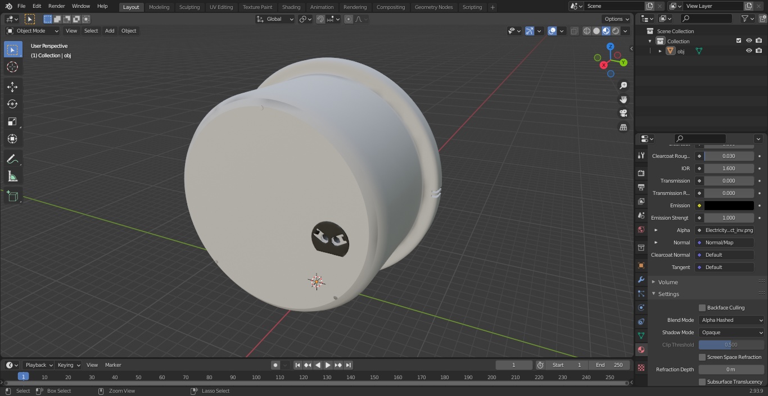Open Physics properties tab icon

click(641, 307)
